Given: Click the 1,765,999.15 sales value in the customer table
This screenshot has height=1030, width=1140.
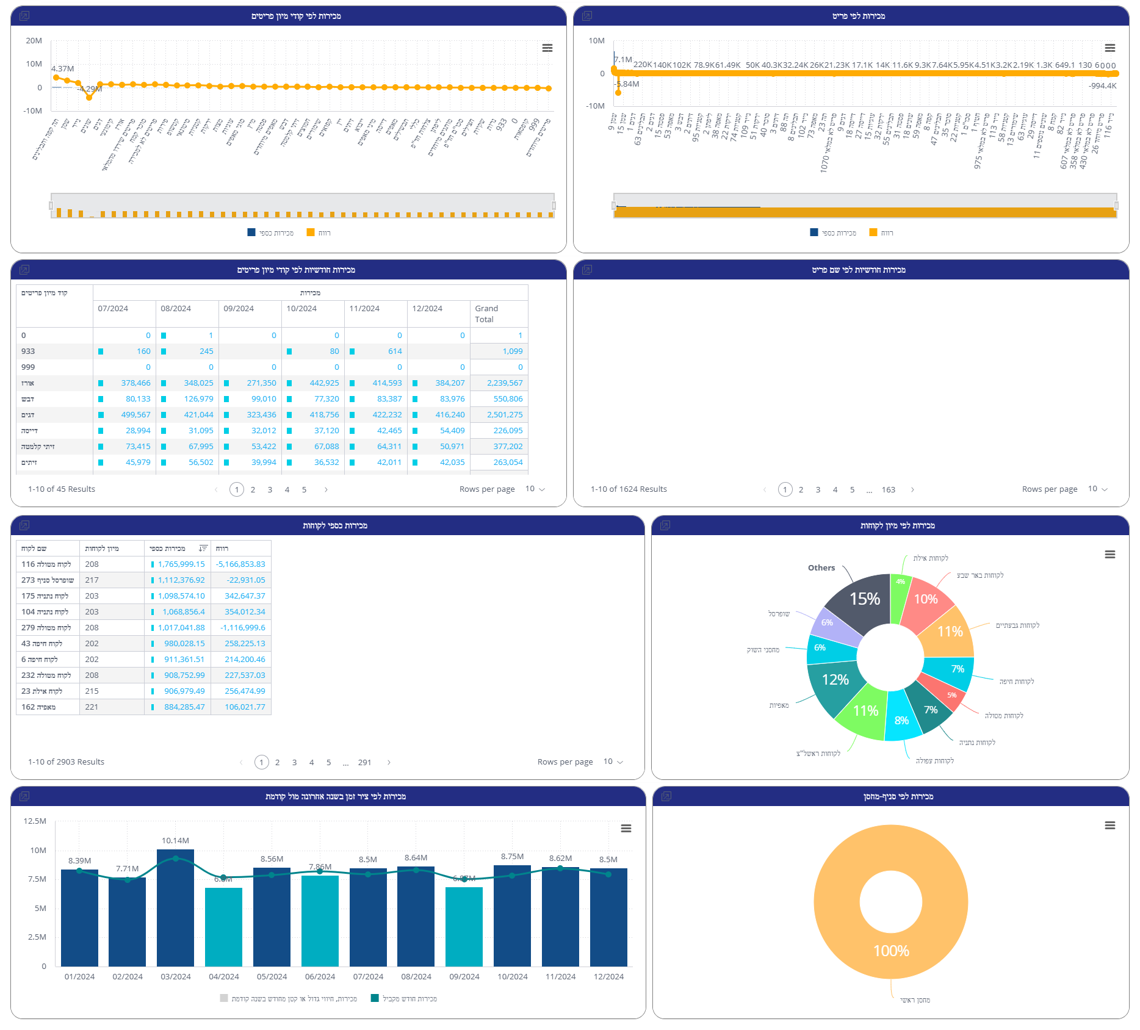Looking at the screenshot, I should [181, 564].
